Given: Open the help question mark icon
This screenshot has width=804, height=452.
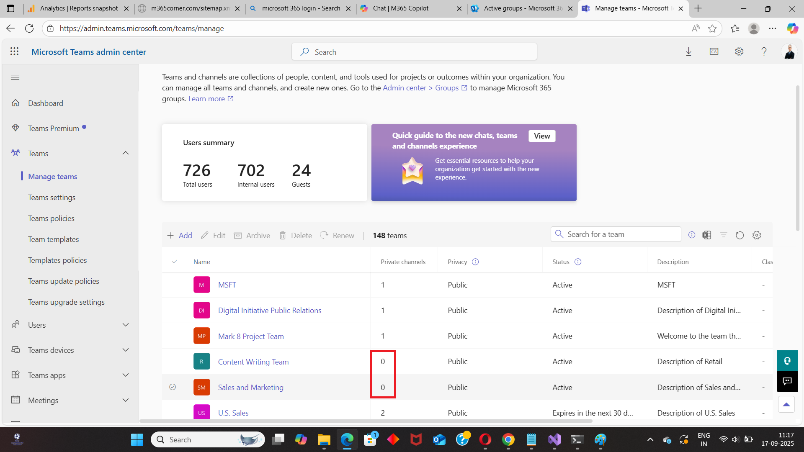Looking at the screenshot, I should [x=764, y=51].
